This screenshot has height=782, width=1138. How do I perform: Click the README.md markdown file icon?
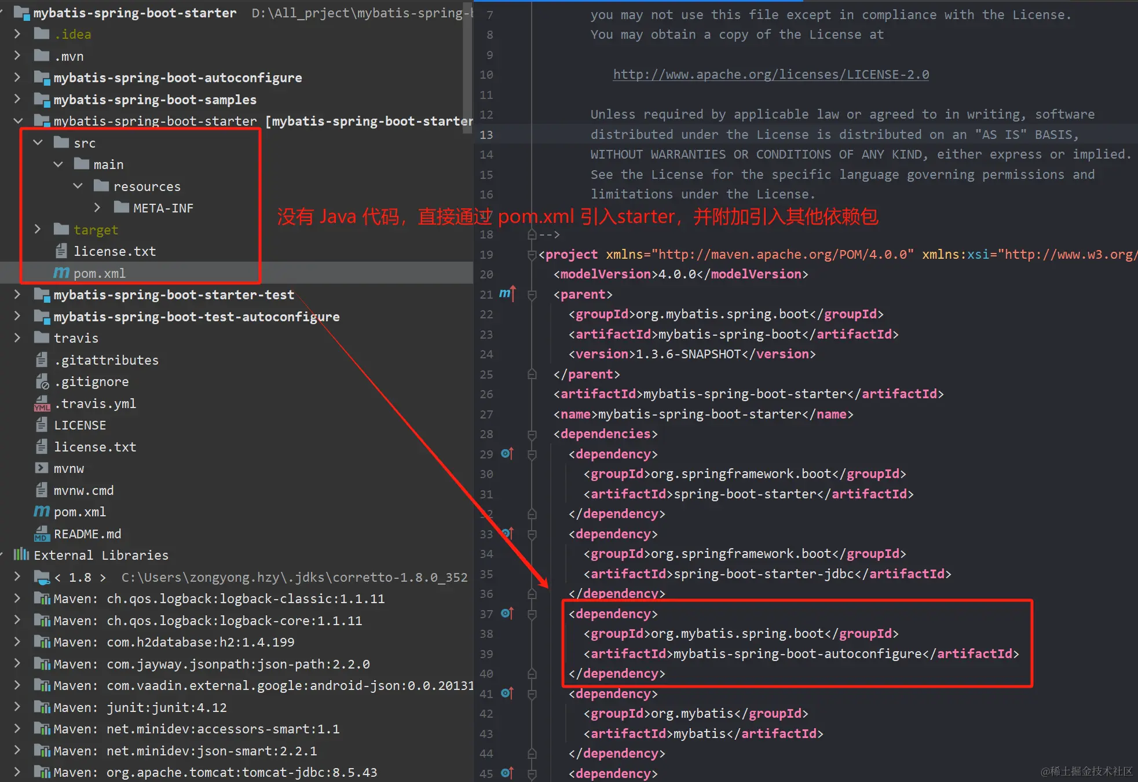(42, 534)
